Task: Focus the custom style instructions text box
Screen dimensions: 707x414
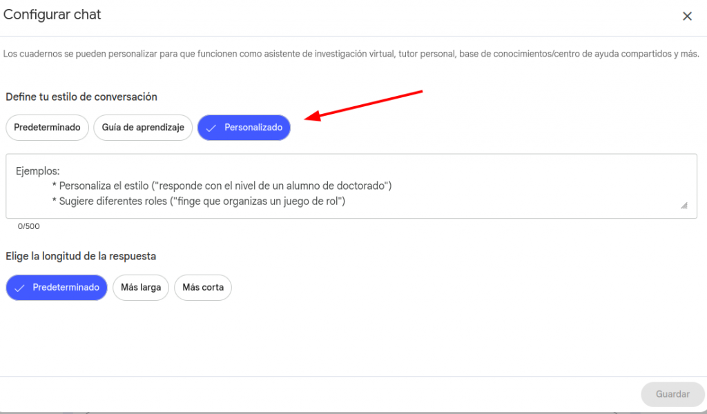Action: (x=351, y=186)
